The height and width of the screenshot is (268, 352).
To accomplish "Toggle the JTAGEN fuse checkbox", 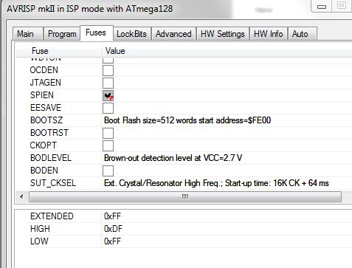I will click(108, 83).
